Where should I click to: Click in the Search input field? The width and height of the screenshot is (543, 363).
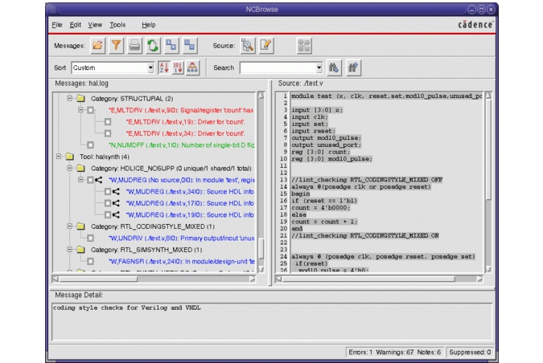click(x=278, y=67)
